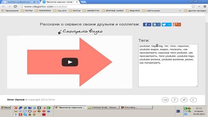Open the ПЛАТЕЖКИ bookmarks folder
The image size is (208, 117).
point(43,11)
